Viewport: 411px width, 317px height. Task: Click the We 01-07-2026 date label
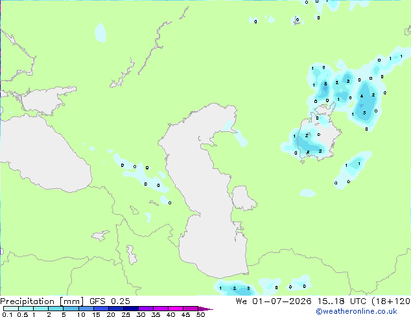click(273, 301)
